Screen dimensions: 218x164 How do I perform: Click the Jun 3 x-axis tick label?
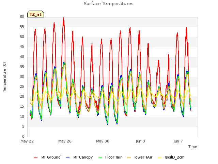pos(140,141)
